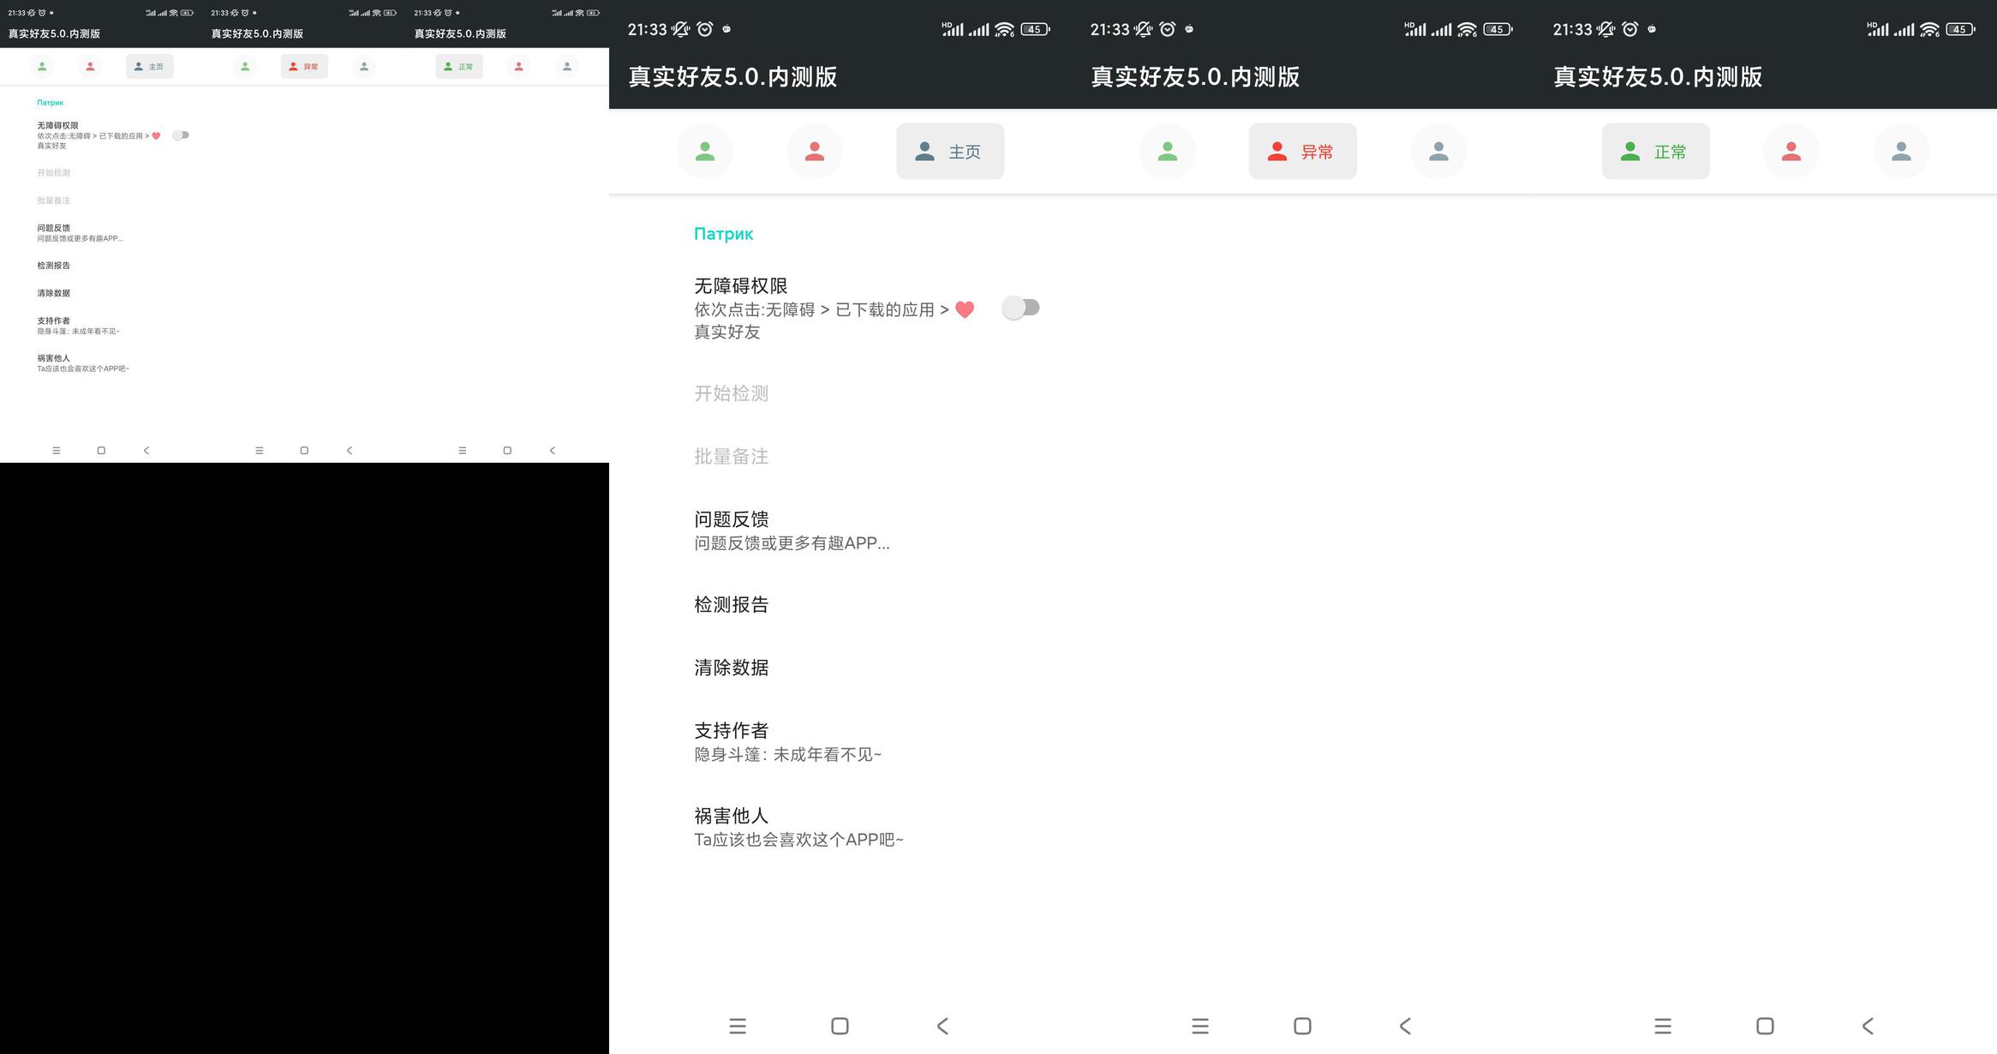Tap battery indicator on large 正常 screen

coord(1960,29)
